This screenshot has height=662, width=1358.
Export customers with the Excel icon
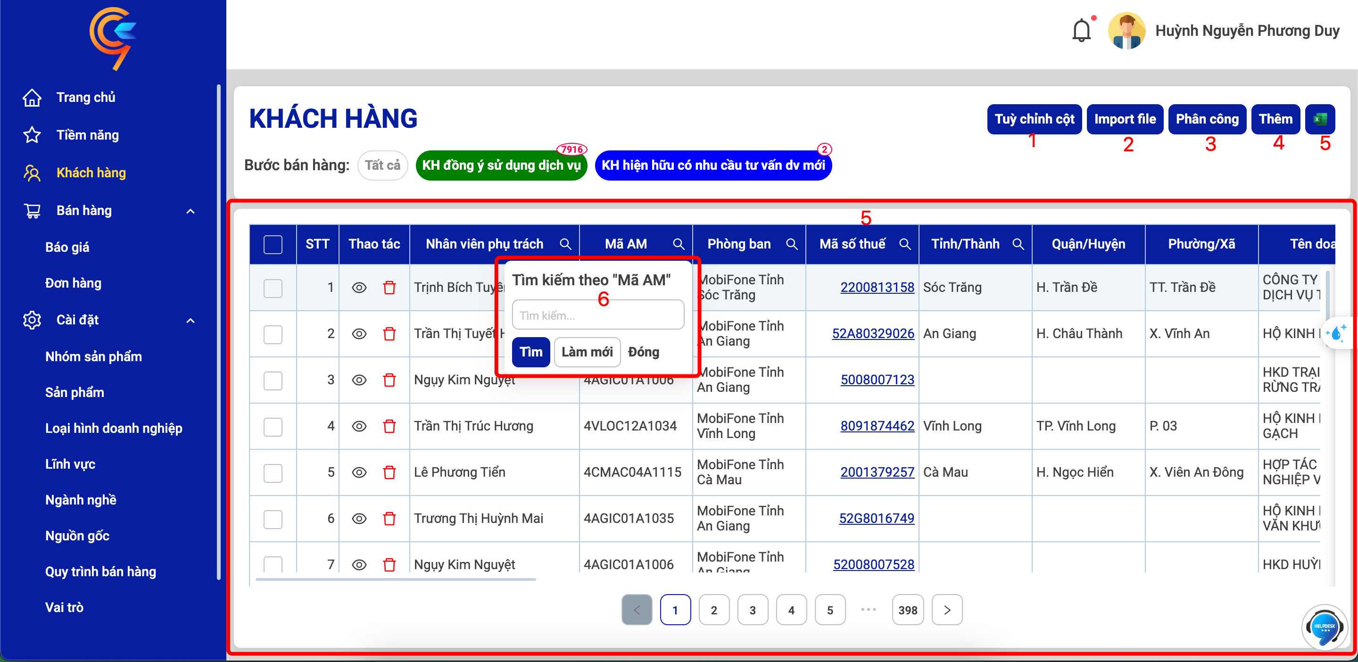pos(1319,119)
